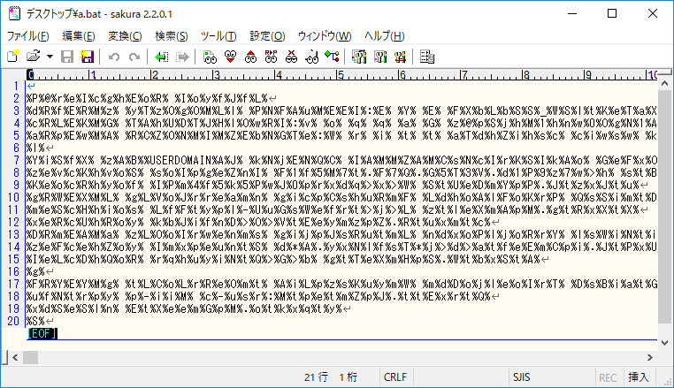Screen dimensions: 674x388
Task: Click the text '%S%' on line 20
Action: (x=35, y=321)
